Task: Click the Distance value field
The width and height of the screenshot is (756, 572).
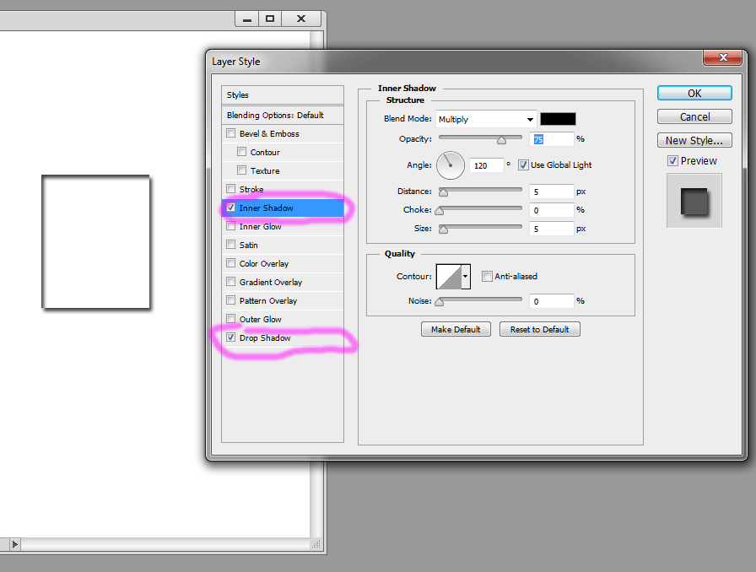Action: coord(552,192)
